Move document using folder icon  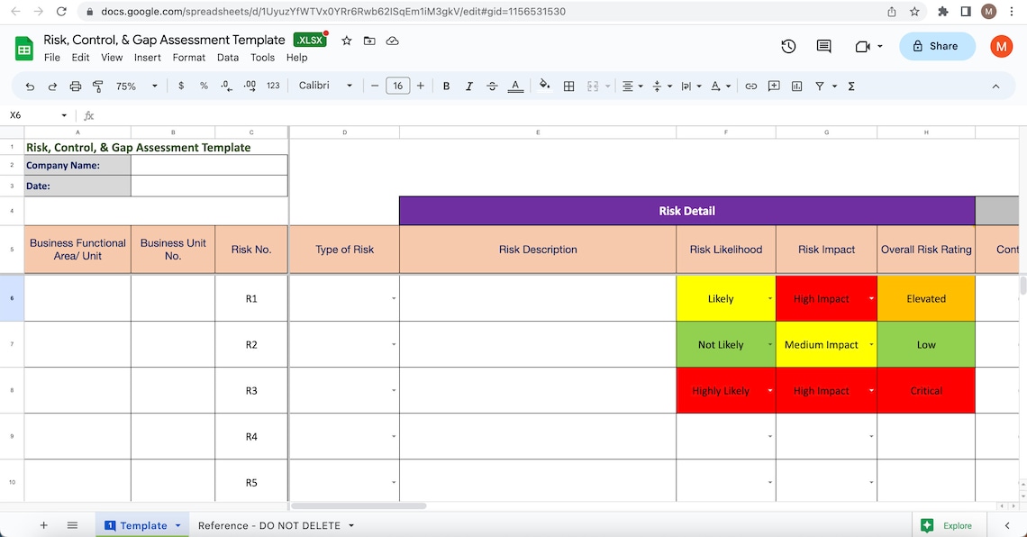point(369,41)
